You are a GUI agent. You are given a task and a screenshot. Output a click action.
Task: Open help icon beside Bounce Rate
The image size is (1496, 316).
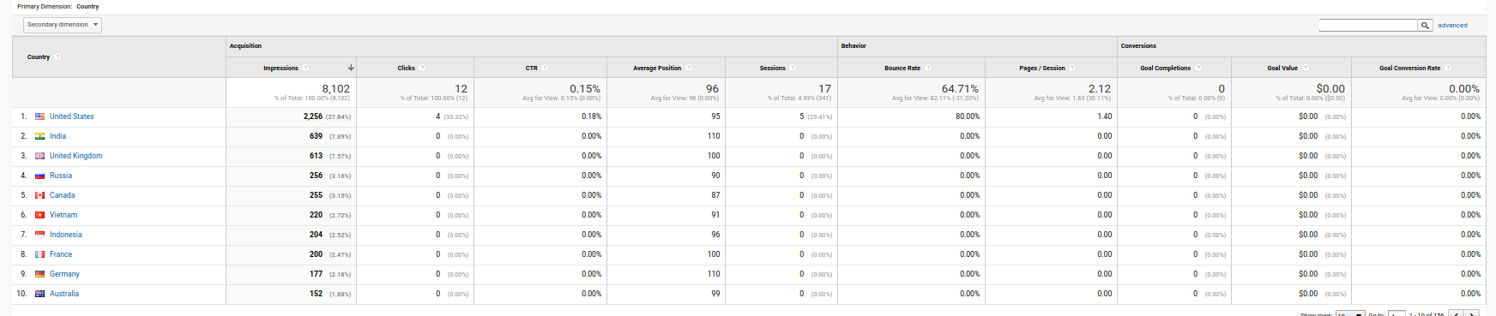(927, 68)
